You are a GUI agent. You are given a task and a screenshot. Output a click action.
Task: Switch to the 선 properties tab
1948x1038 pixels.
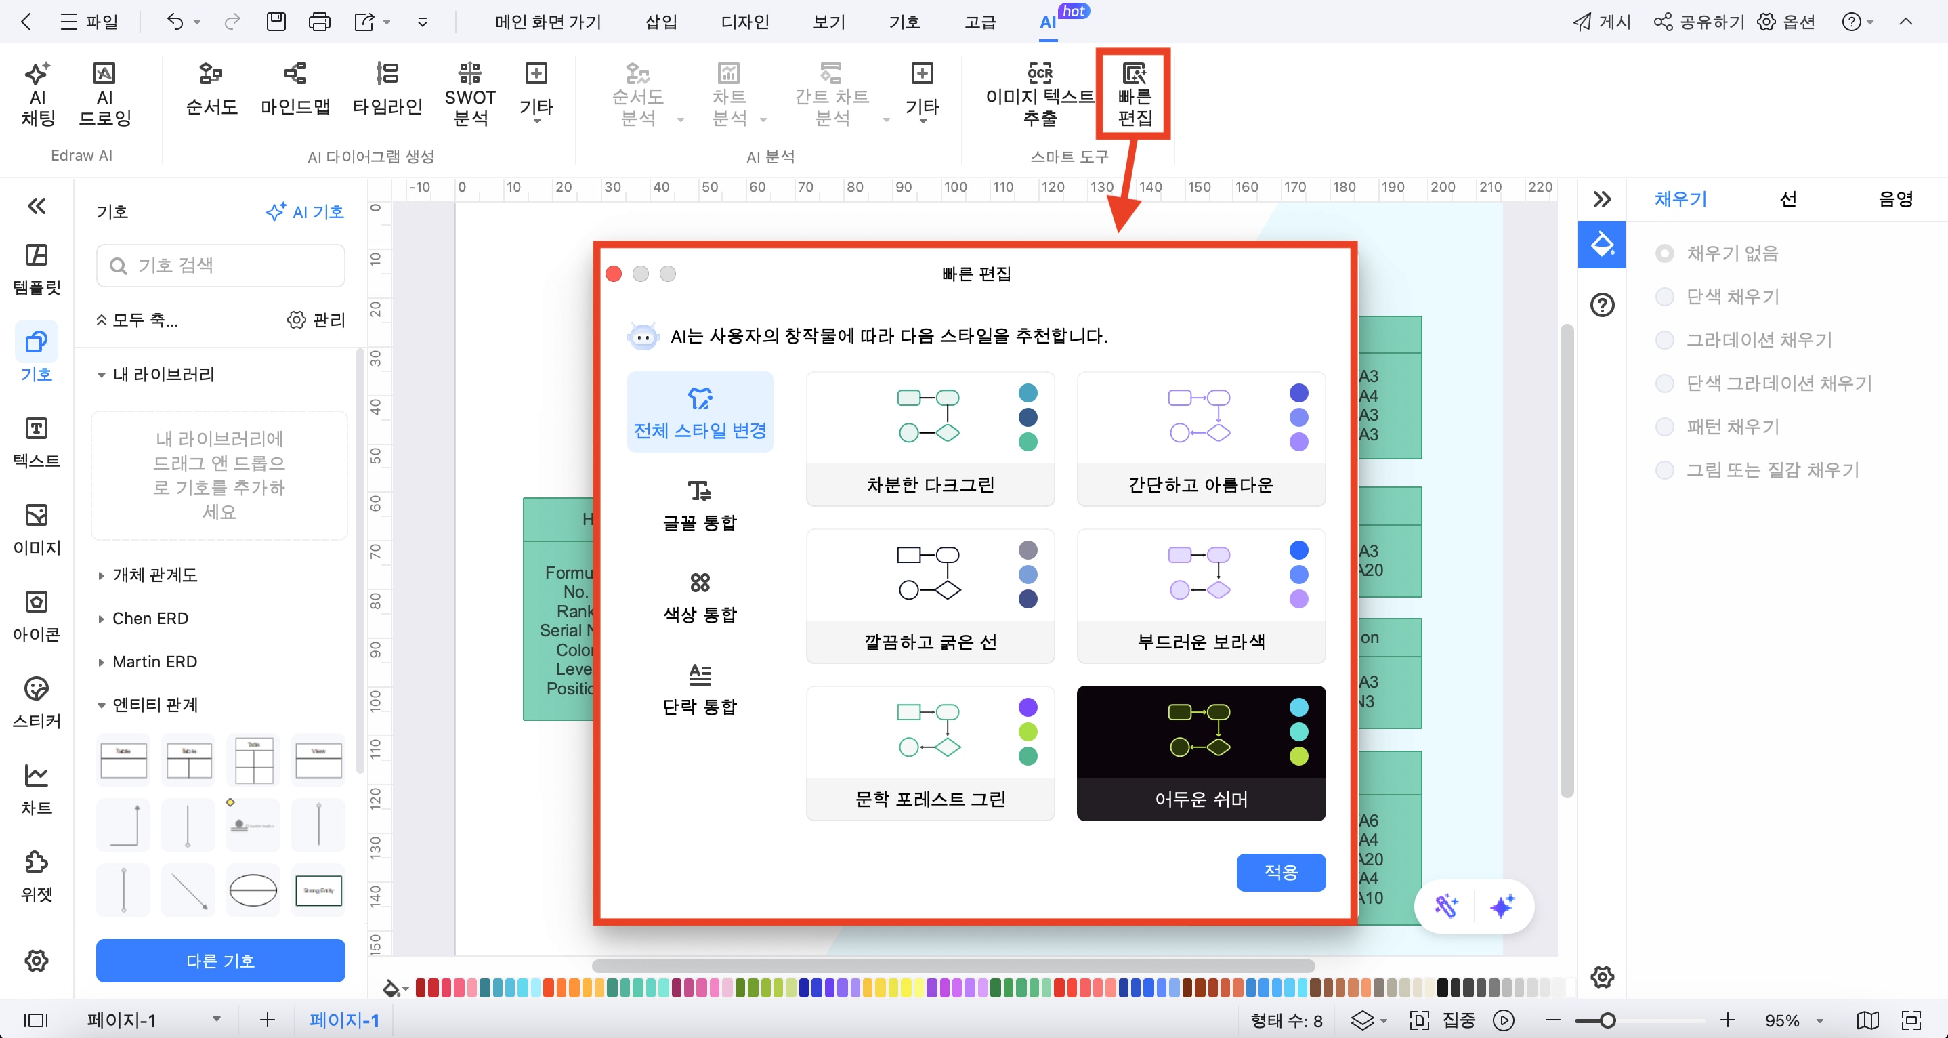pyautogui.click(x=1787, y=199)
